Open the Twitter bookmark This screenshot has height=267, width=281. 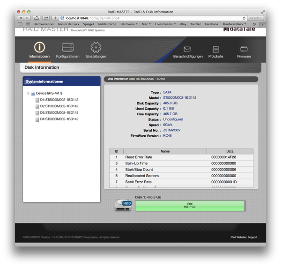[x=195, y=24]
